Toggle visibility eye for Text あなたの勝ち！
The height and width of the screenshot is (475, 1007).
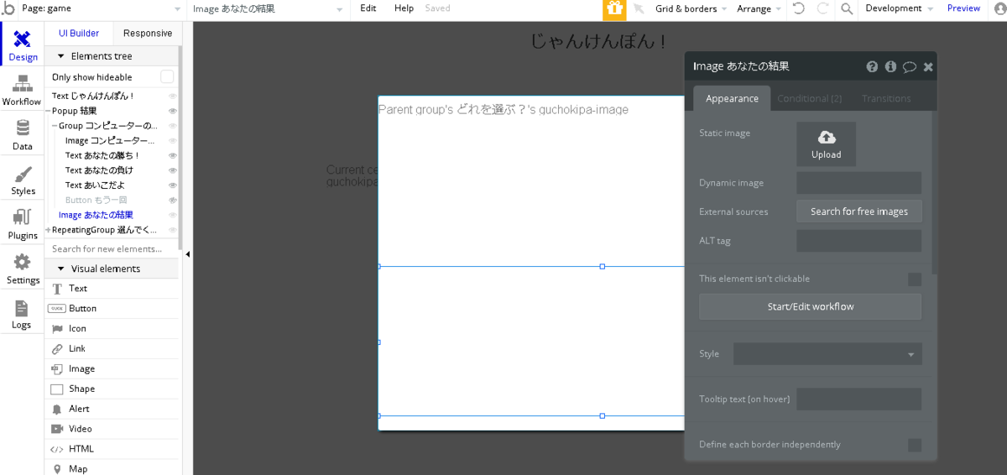(173, 155)
